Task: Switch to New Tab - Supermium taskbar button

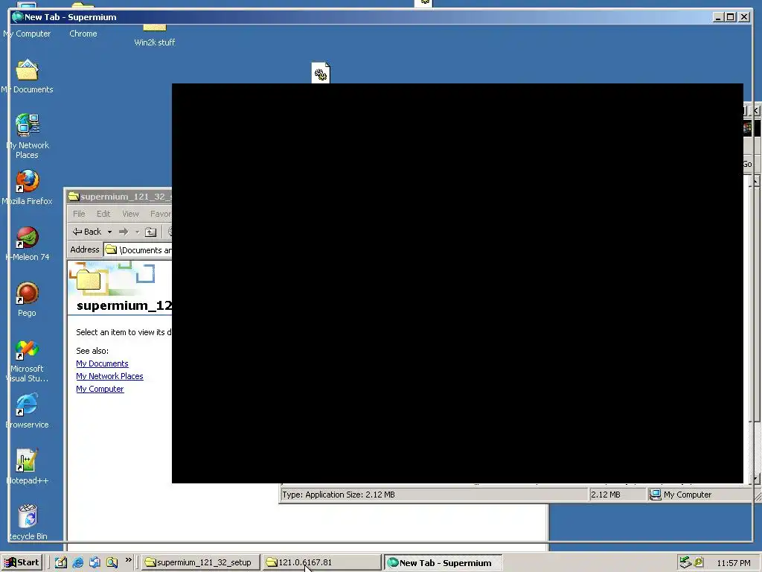Action: click(444, 562)
